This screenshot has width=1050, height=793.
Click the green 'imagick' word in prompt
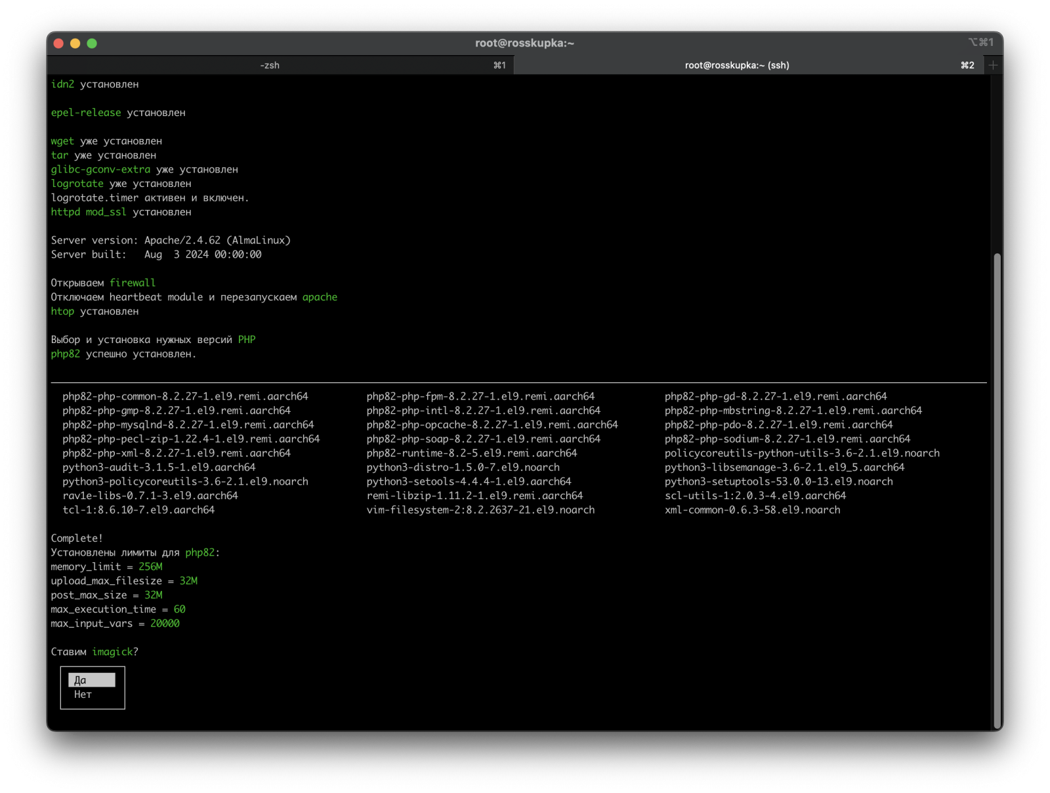[112, 652]
